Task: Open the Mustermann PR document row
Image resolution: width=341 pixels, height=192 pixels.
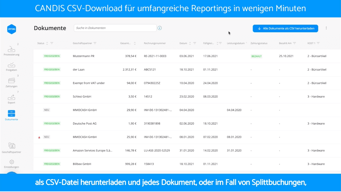Action: point(187,56)
